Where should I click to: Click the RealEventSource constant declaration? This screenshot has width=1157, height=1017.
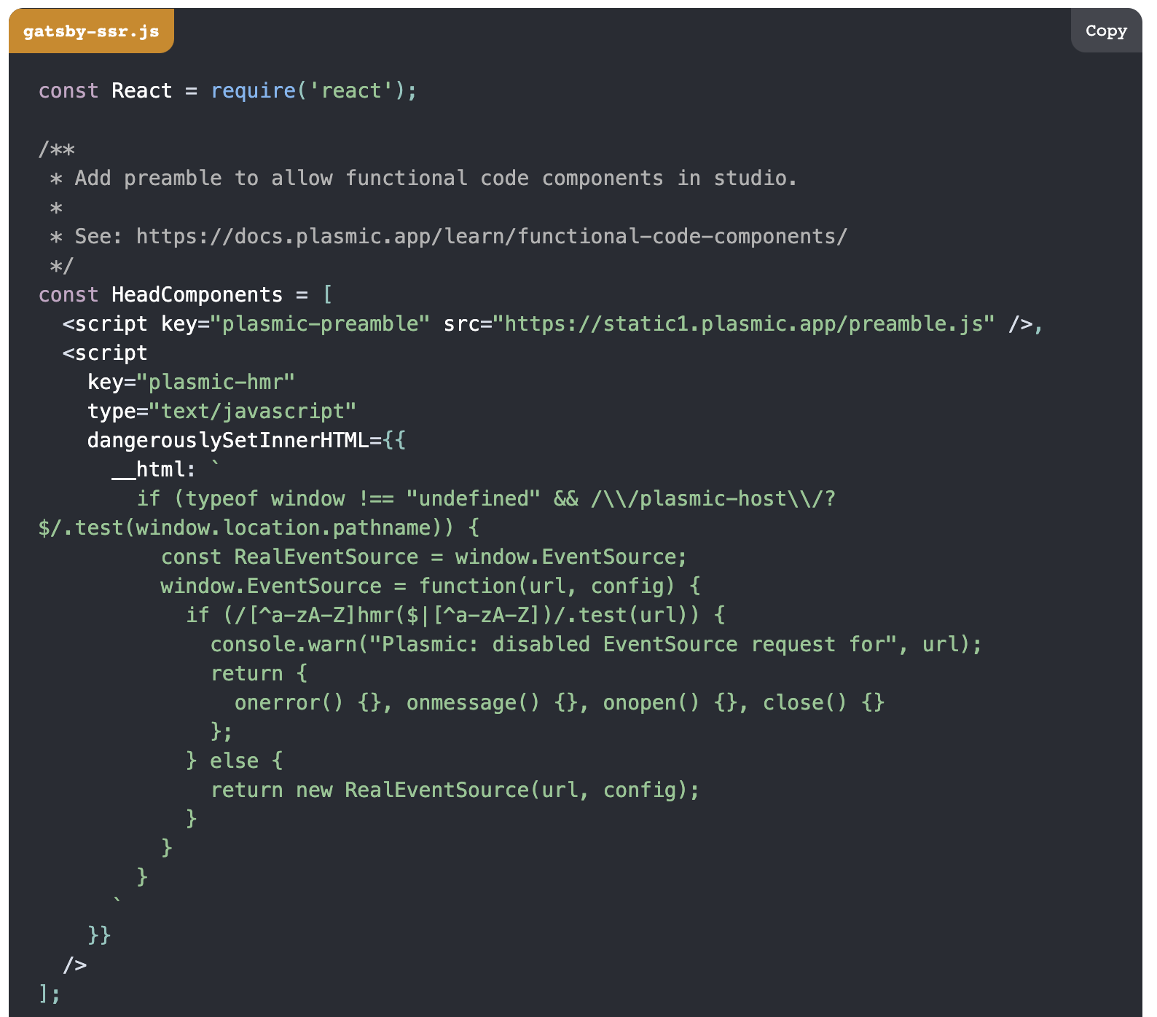pos(326,557)
